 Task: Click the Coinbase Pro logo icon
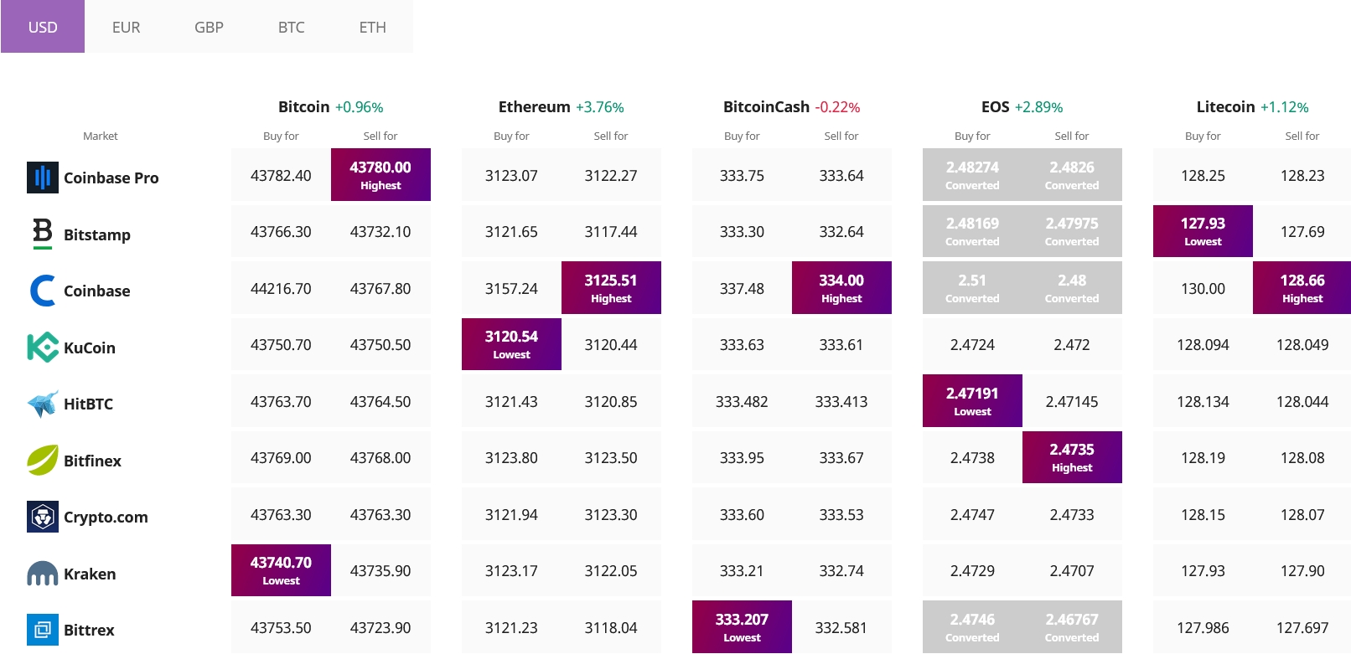[43, 178]
